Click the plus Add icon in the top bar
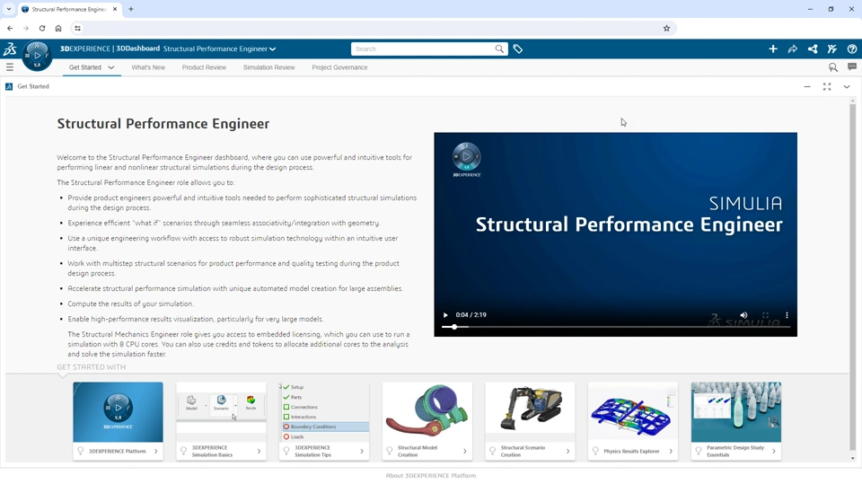This screenshot has width=862, height=484. (773, 49)
